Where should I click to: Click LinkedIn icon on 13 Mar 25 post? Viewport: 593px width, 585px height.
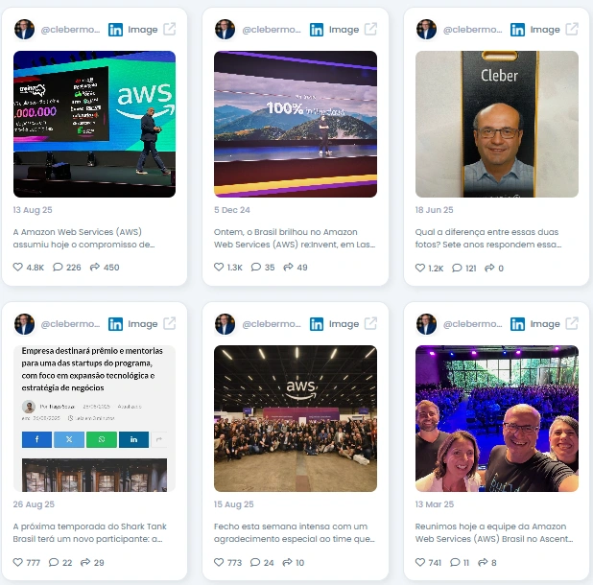(x=517, y=324)
